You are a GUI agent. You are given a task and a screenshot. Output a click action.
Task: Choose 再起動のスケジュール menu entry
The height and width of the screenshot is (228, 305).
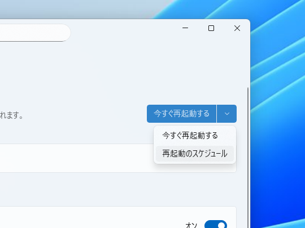(x=195, y=154)
